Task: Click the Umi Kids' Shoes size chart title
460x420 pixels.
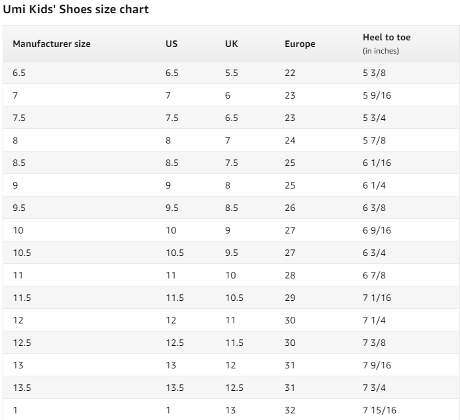Action: tap(76, 9)
